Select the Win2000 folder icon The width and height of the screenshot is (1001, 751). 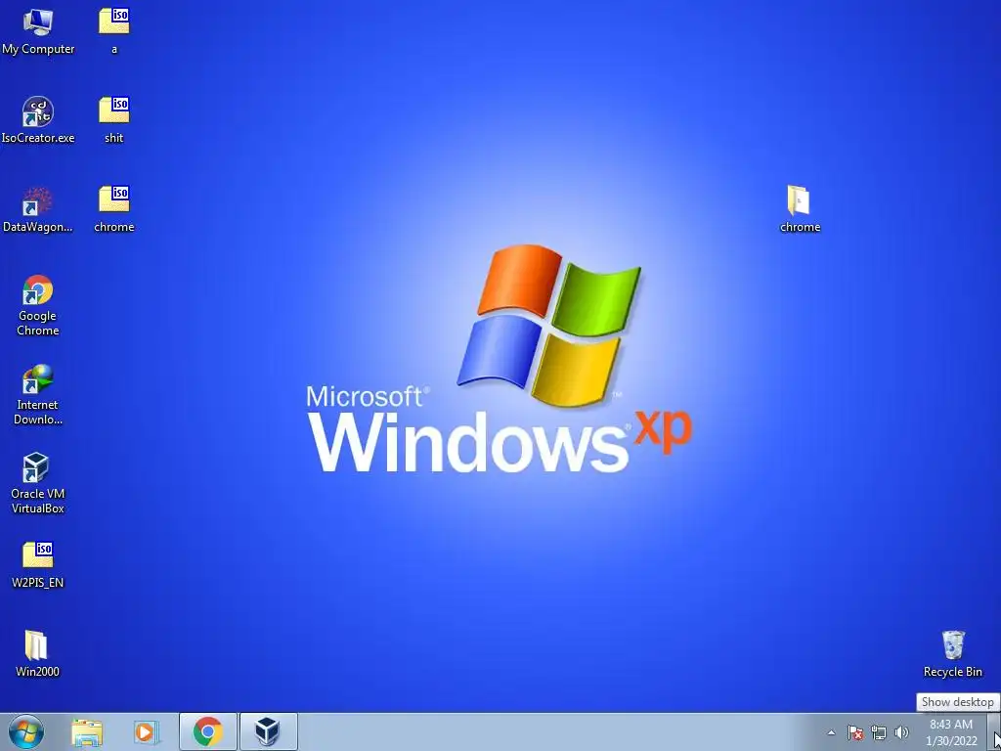pos(38,654)
